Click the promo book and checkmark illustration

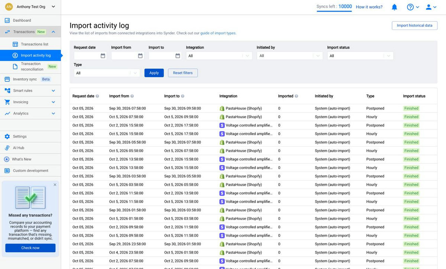30,198
